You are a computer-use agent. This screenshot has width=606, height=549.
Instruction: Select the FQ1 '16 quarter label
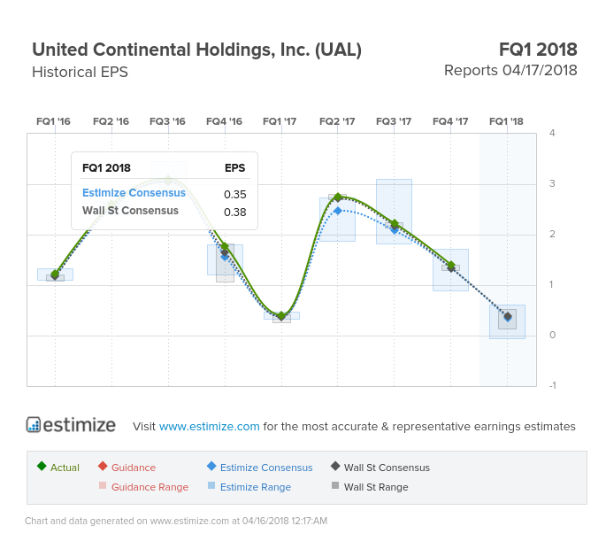[x=53, y=121]
